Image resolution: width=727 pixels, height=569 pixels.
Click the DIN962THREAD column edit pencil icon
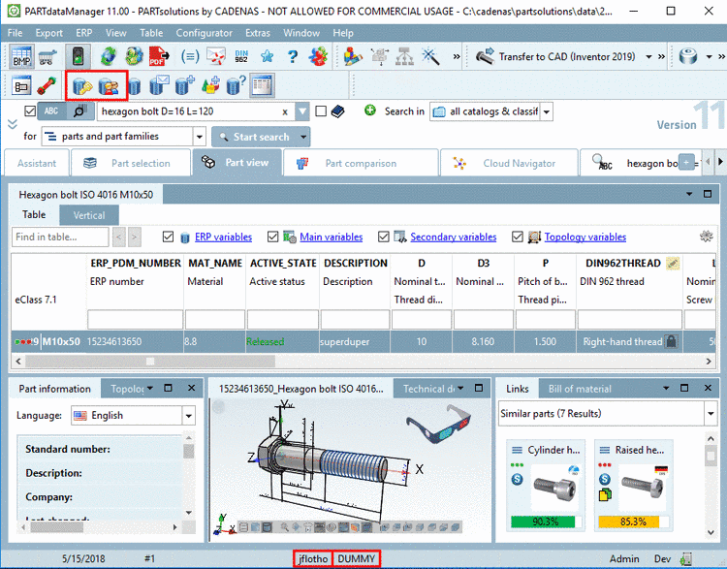tap(673, 264)
